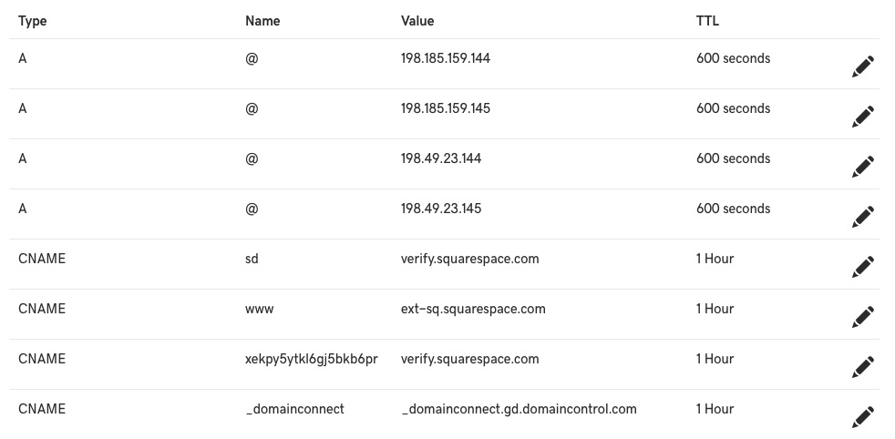This screenshot has width=895, height=439.
Task: Click the Value column header
Action: [417, 21]
